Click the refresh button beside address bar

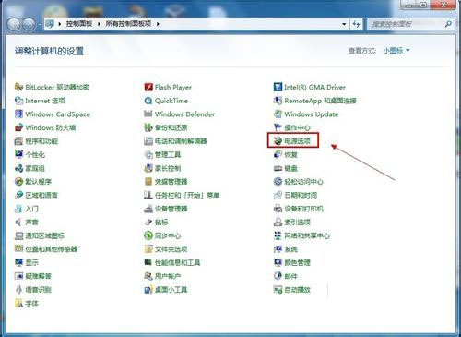pos(356,24)
